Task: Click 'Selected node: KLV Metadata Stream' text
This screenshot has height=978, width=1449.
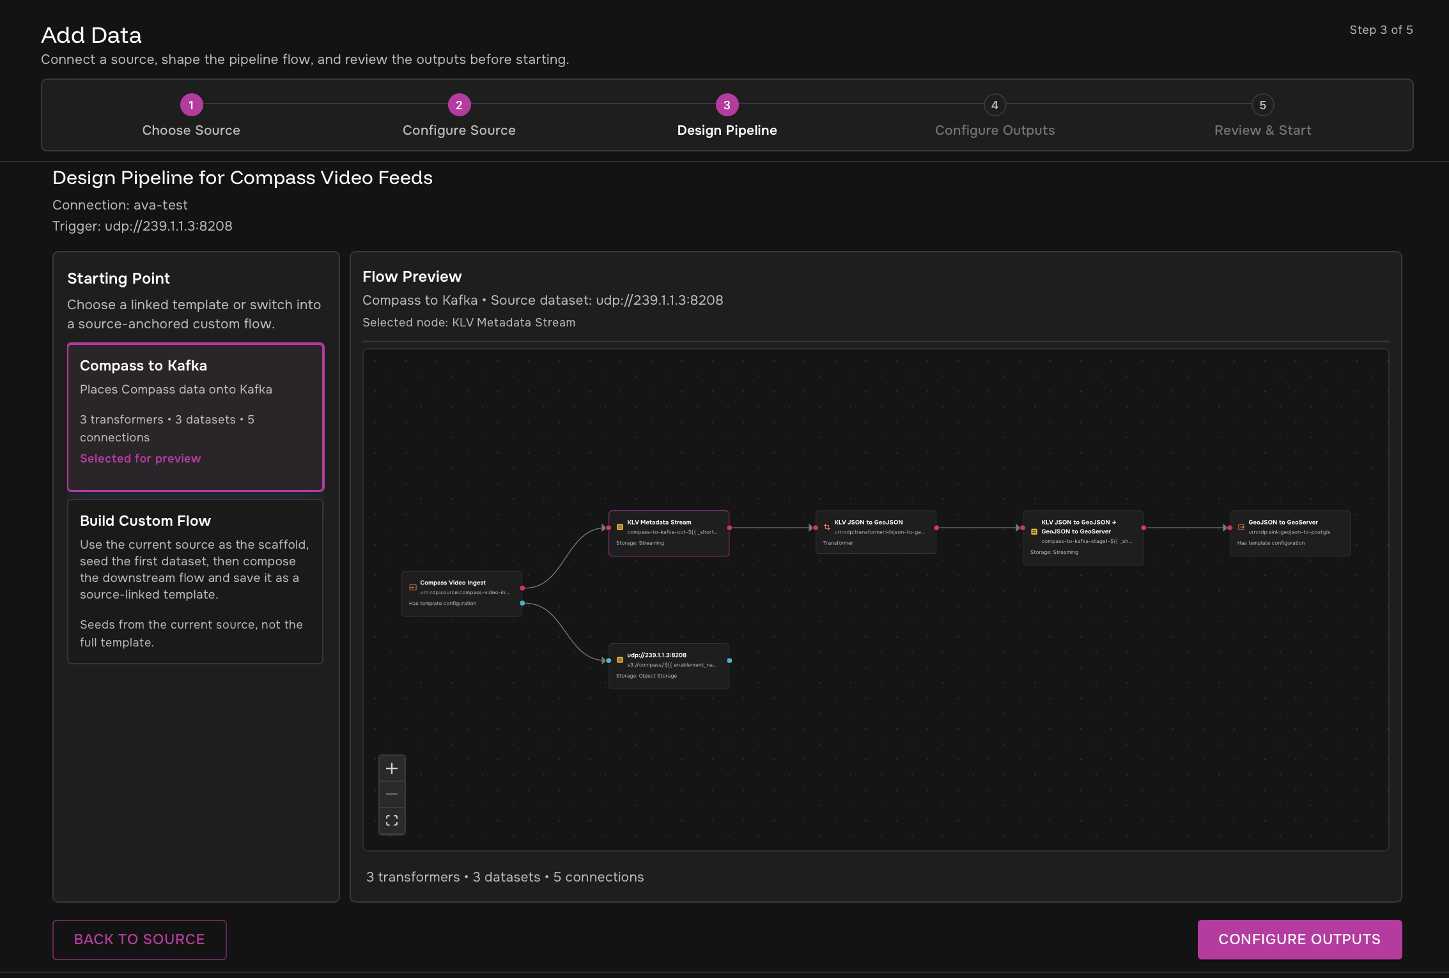Action: [x=469, y=323]
